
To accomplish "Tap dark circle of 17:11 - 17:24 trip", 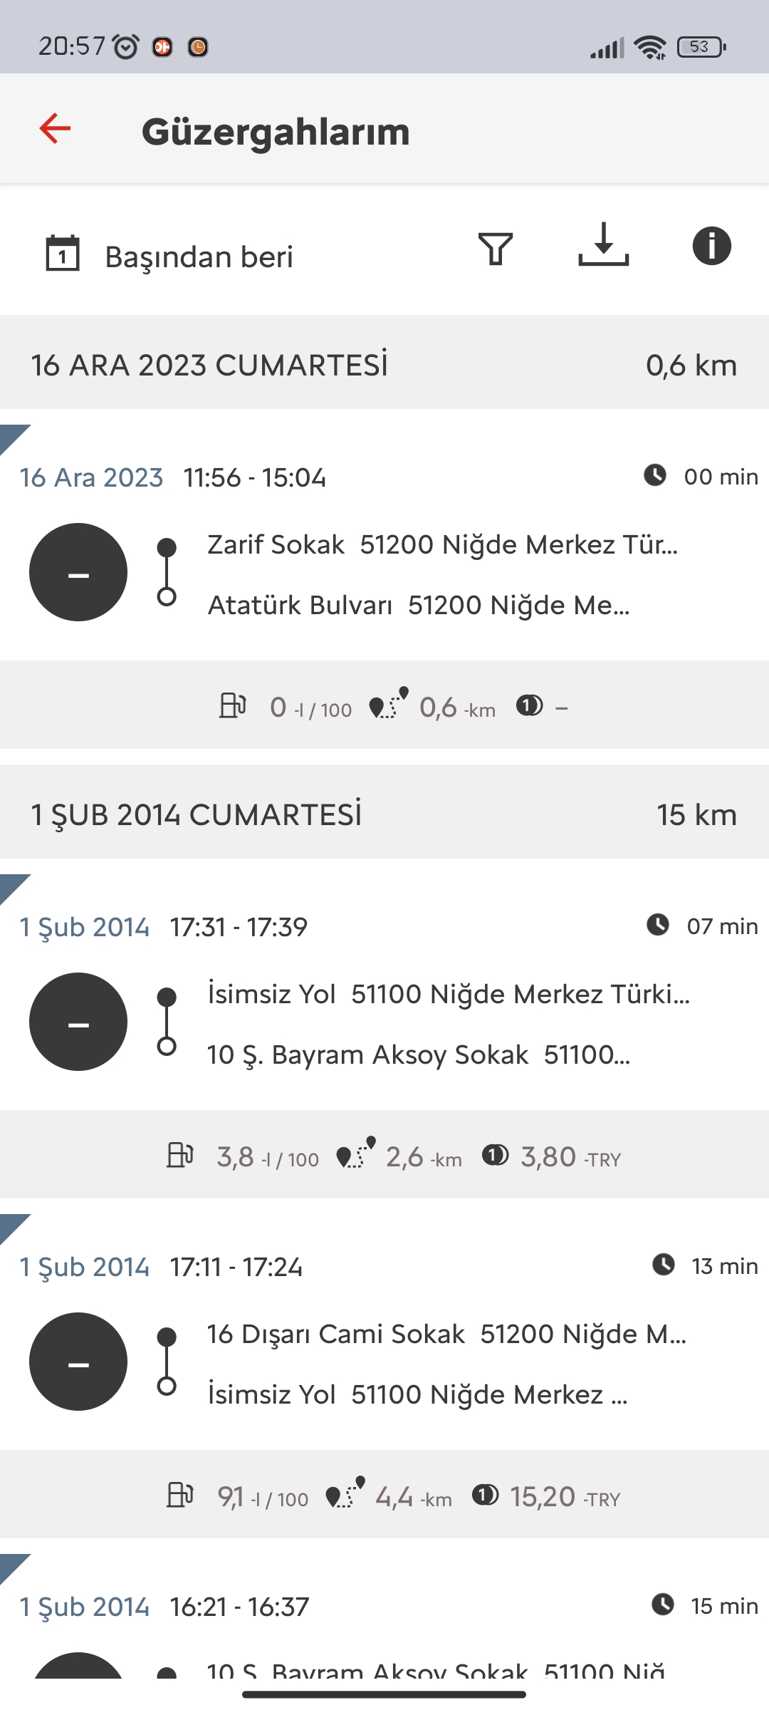I will 78,1362.
